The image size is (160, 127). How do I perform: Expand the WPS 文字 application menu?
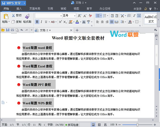click(x=13, y=3)
